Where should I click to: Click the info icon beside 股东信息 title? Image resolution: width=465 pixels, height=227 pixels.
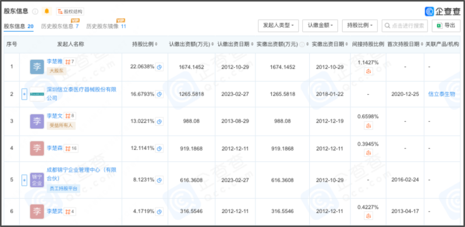pos(35,11)
